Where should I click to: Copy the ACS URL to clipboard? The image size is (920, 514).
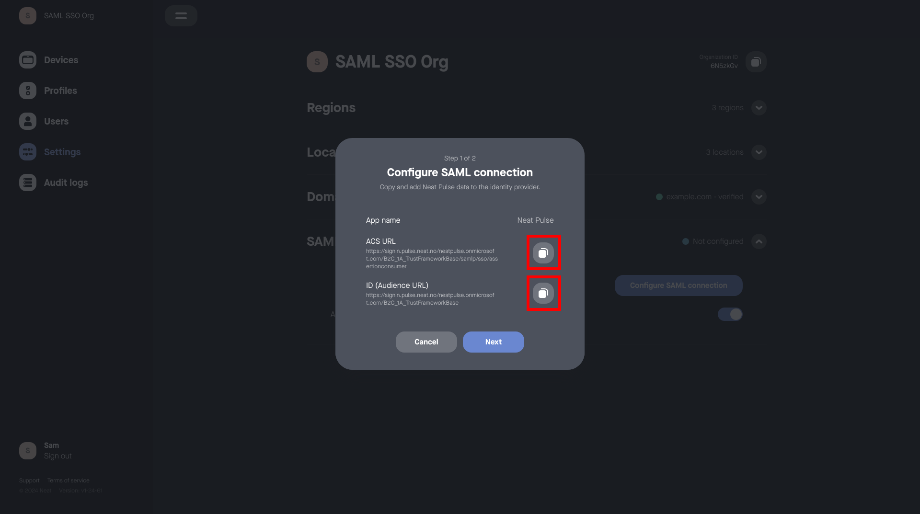543,253
